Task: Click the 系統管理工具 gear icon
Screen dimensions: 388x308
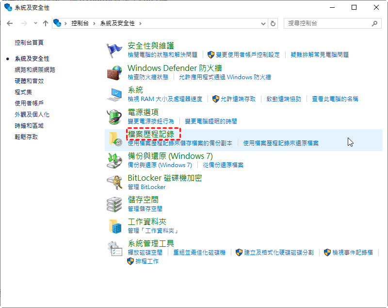Action: 114,248
